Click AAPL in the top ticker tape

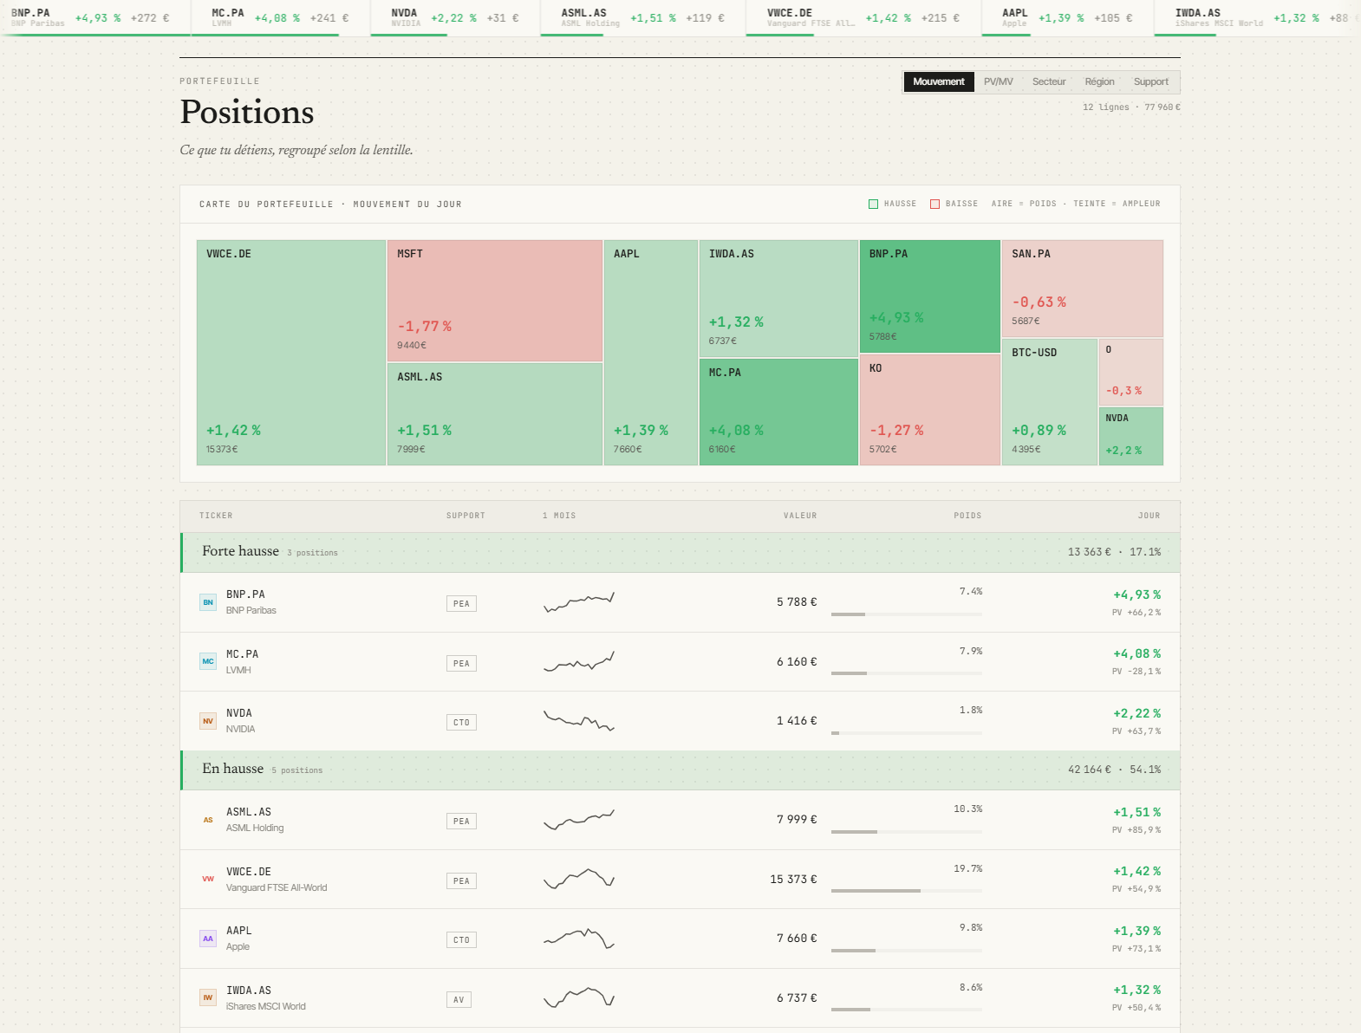click(x=1067, y=17)
